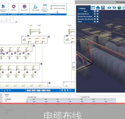
Task: Click the crossed tools icon in bottom toolbar
Action: pos(10,90)
